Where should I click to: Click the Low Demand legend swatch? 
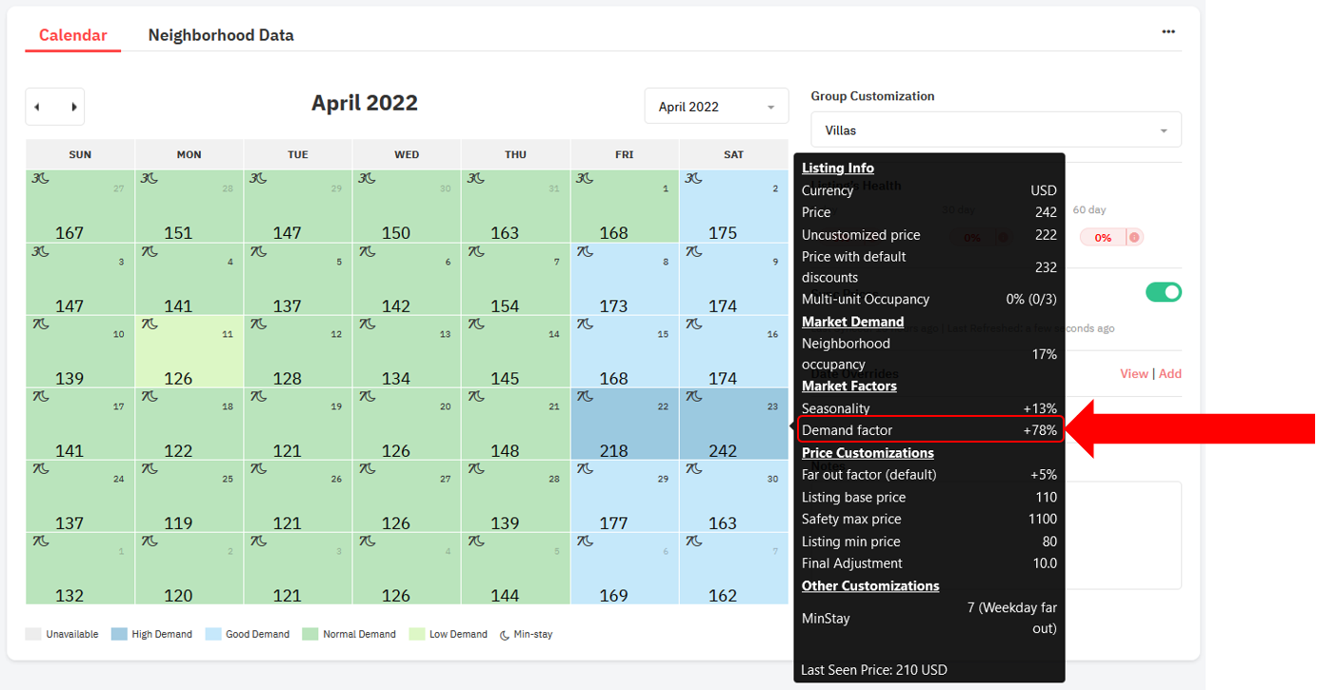tap(417, 634)
